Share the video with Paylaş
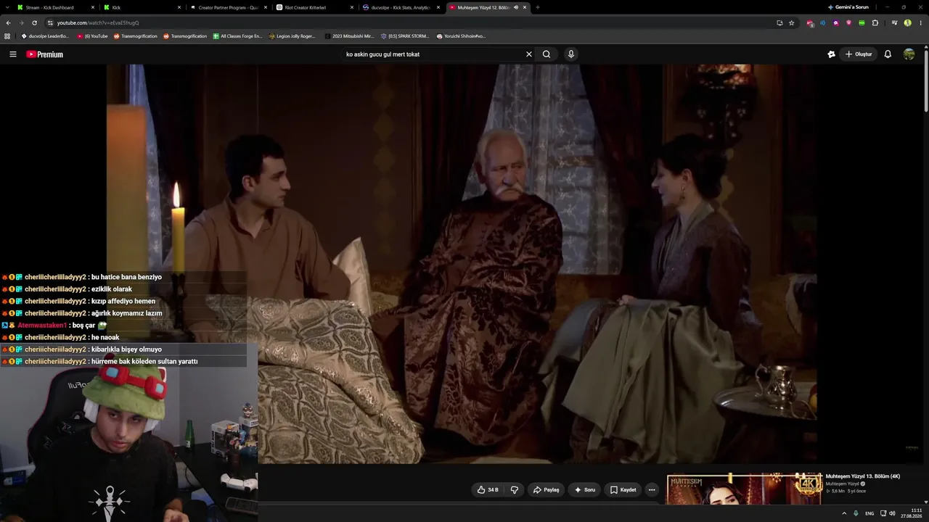This screenshot has width=929, height=522. [546, 490]
